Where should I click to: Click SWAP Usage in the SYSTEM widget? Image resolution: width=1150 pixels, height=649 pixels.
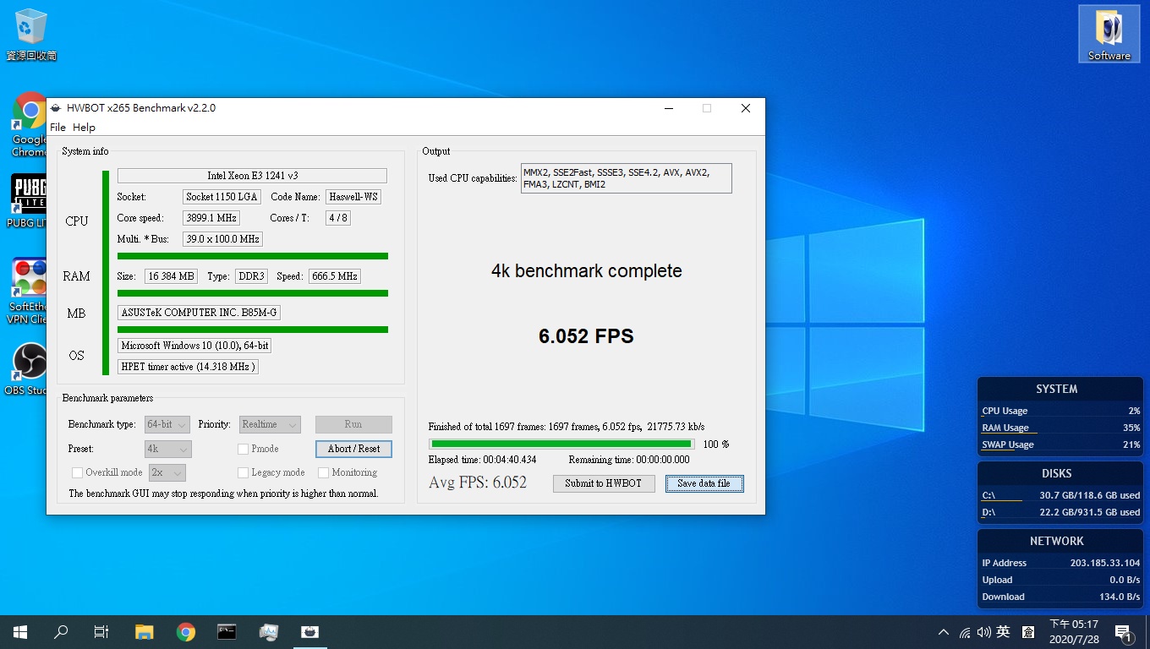coord(1060,444)
